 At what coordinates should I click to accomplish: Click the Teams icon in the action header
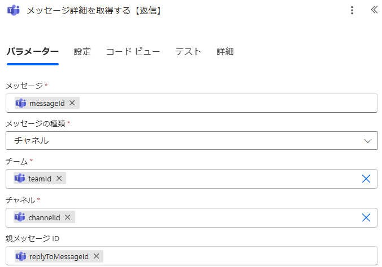click(13, 10)
